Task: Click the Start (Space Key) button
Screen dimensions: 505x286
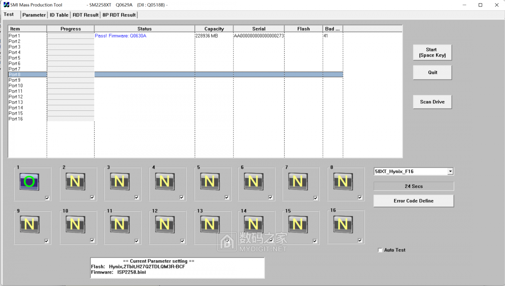Action: pos(432,52)
